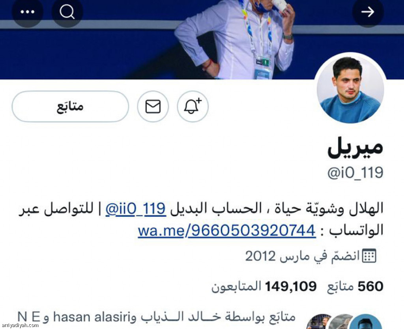The width and height of the screenshot is (404, 329).
Task: Tap the search magnifier icon
Action: click(67, 12)
